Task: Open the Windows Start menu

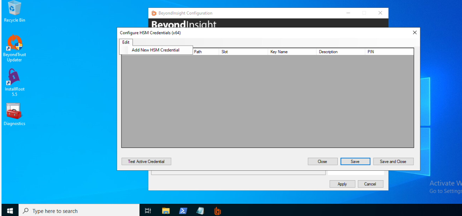Action: (x=10, y=211)
